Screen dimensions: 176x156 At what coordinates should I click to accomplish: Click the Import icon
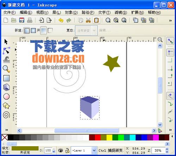(x=42, y=20)
